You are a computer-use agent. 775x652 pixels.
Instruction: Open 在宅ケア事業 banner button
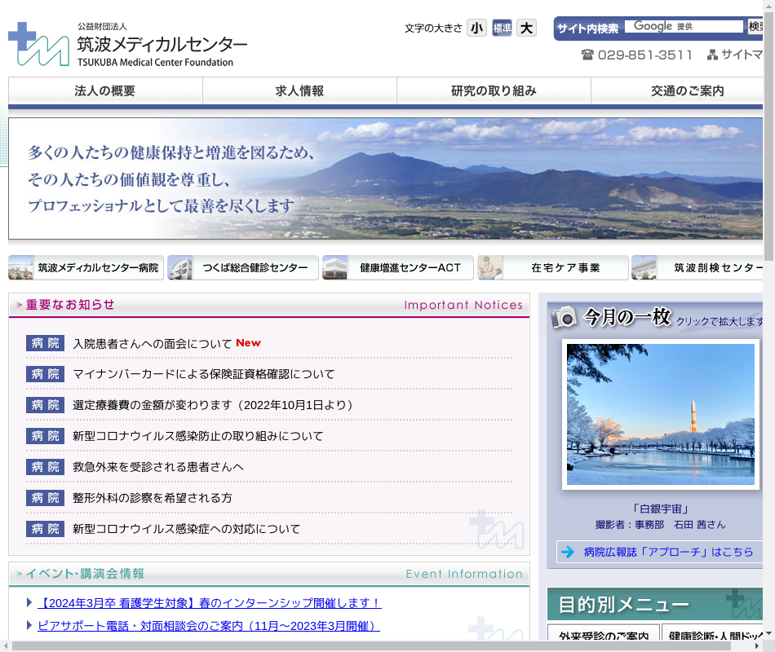click(x=553, y=267)
